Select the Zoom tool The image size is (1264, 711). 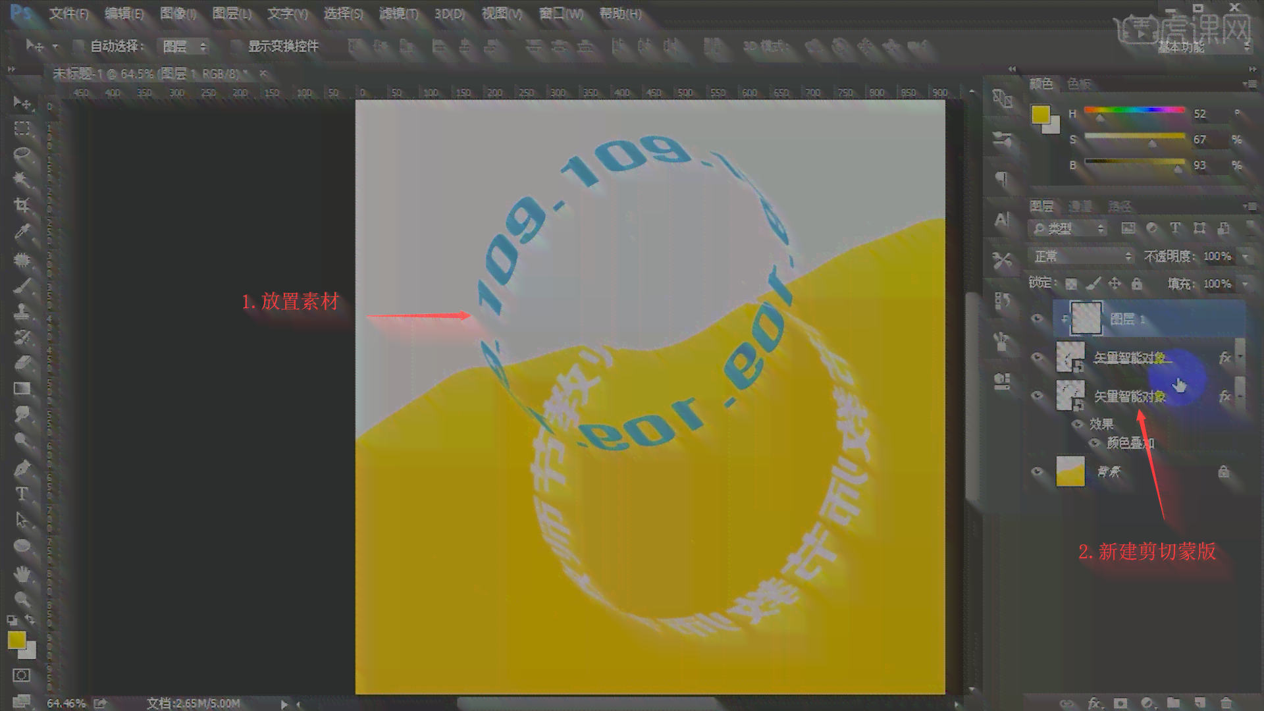click(22, 599)
